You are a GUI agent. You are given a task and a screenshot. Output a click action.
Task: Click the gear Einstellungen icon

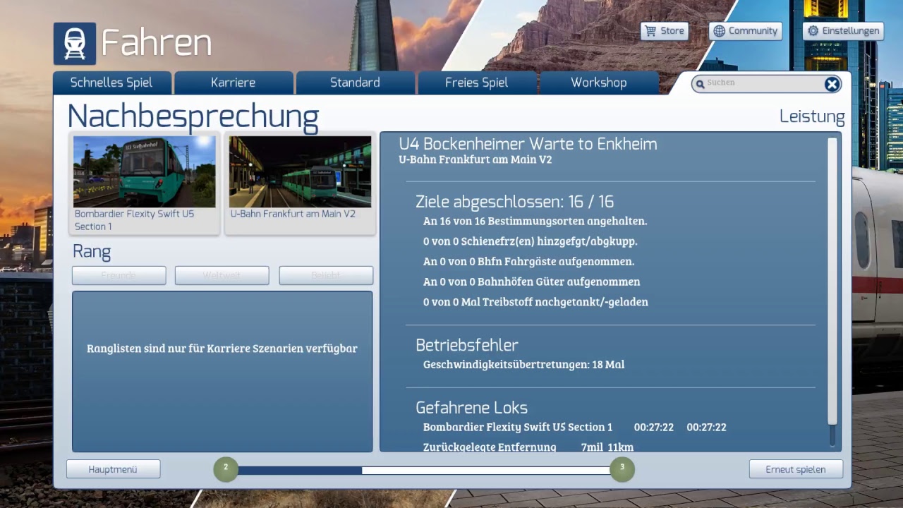coord(813,31)
